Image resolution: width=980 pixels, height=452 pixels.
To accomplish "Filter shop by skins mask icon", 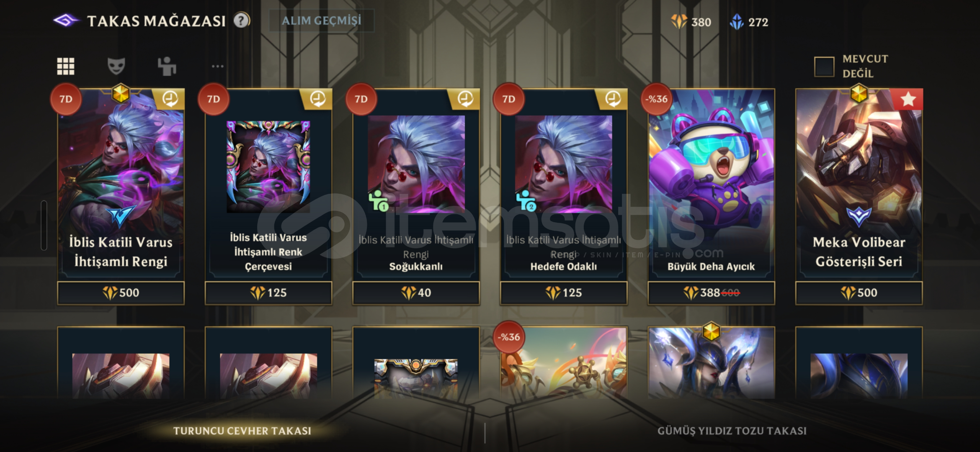I will pos(116,66).
